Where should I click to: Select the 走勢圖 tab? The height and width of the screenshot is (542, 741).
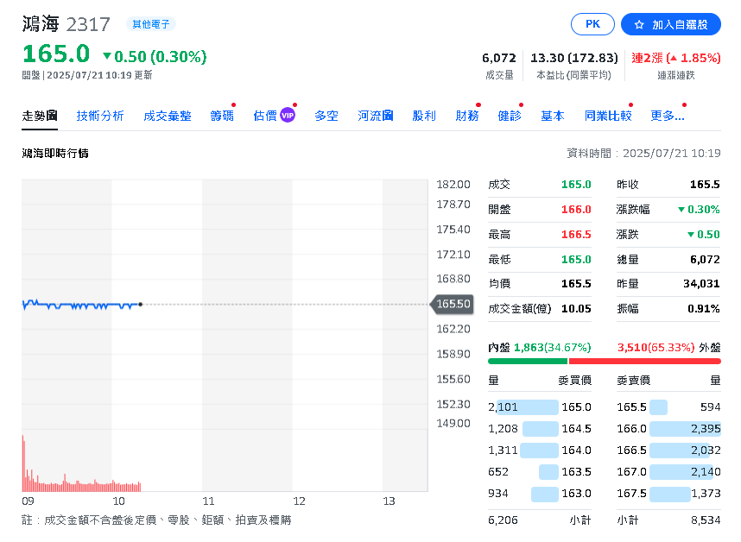pyautogui.click(x=40, y=116)
